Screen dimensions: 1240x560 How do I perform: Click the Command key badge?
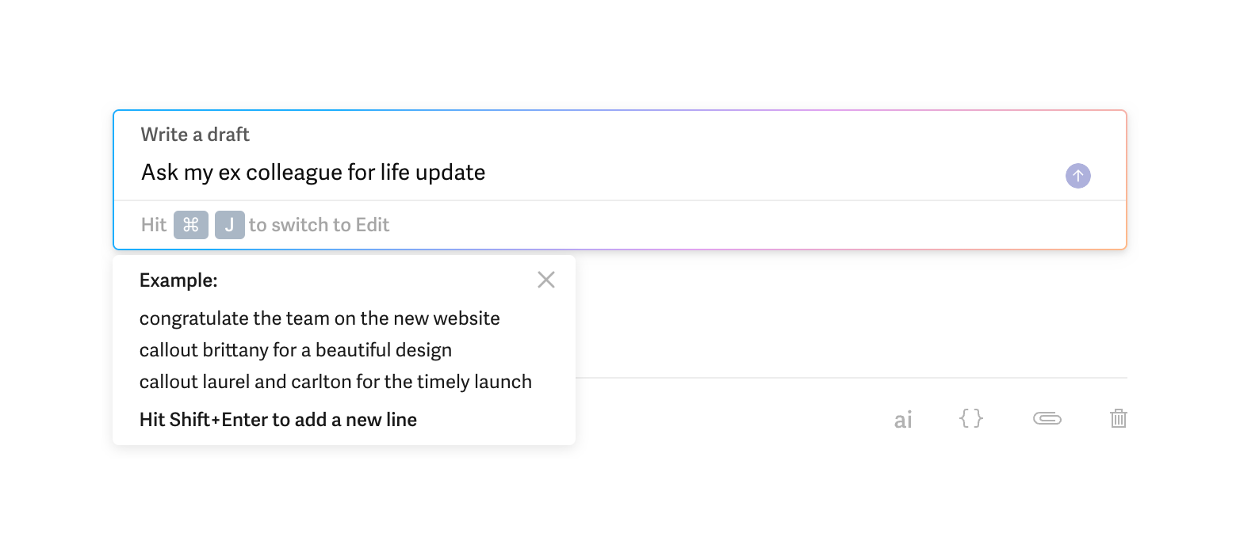190,225
